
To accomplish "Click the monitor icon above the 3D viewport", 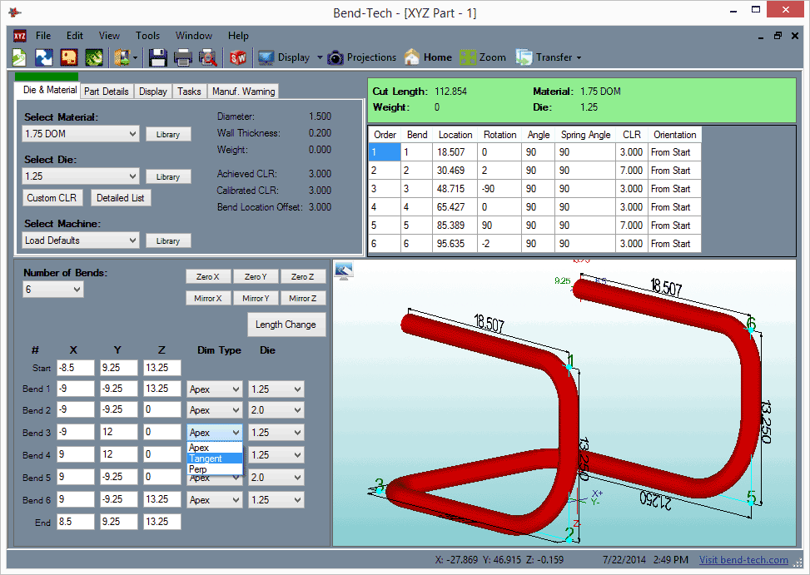I will click(344, 270).
